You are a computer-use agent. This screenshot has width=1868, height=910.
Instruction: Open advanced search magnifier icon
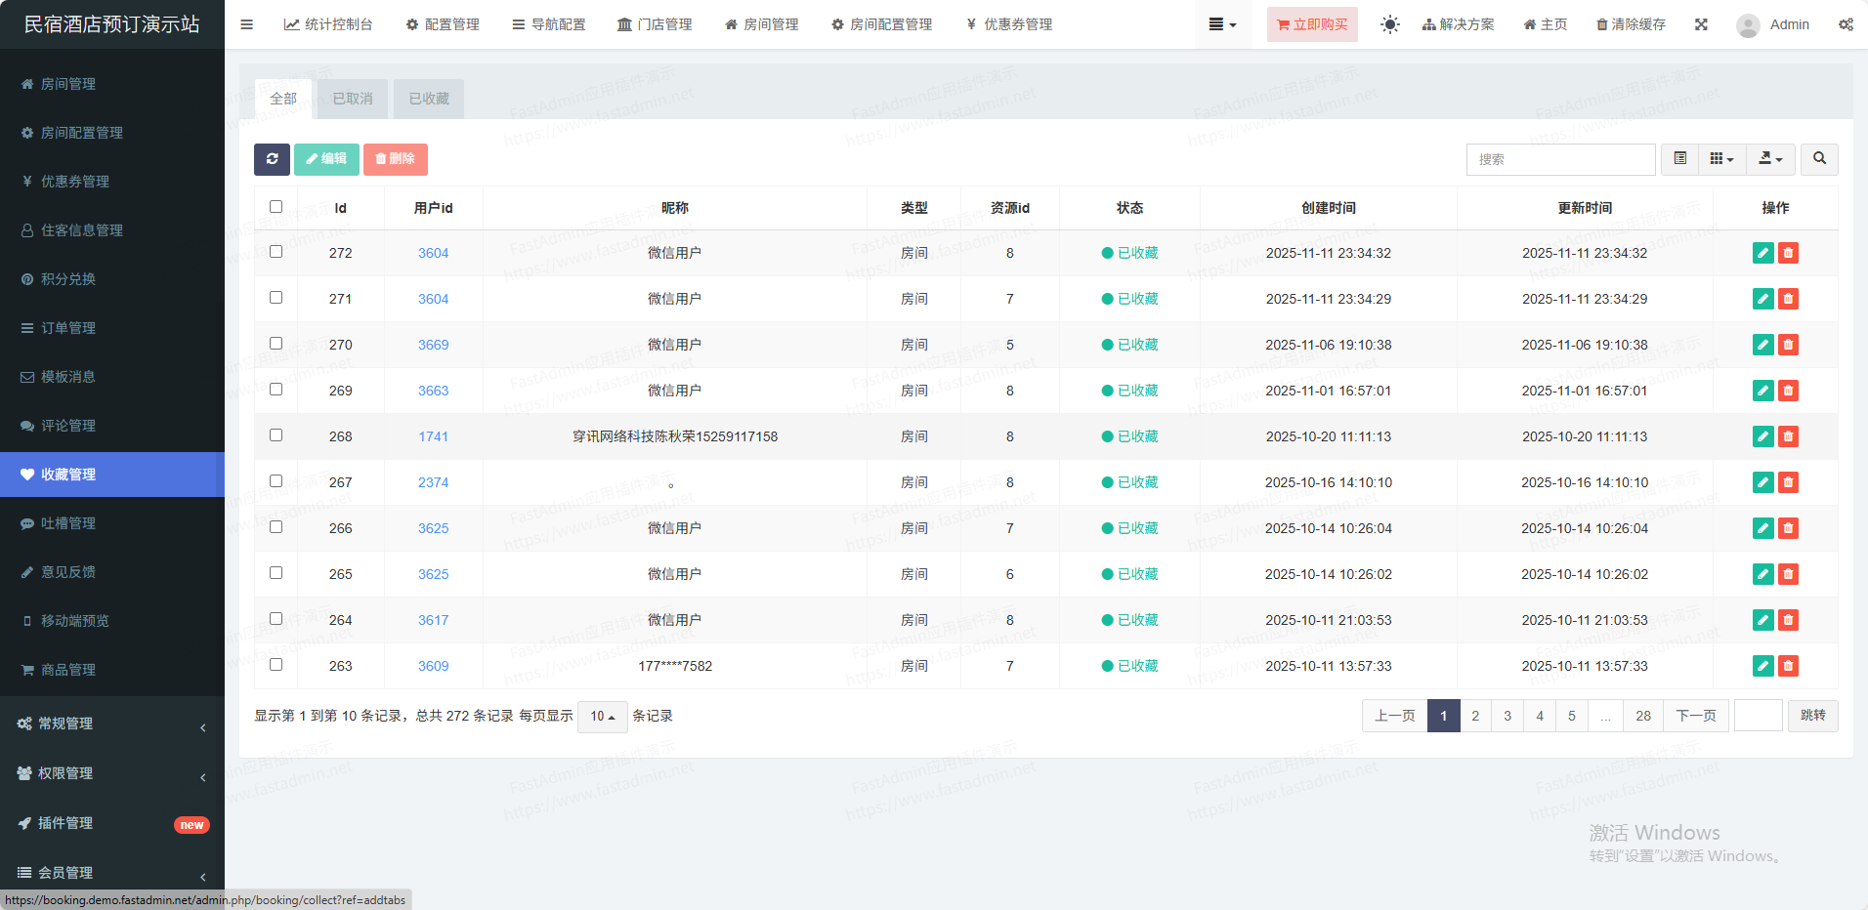[1819, 159]
